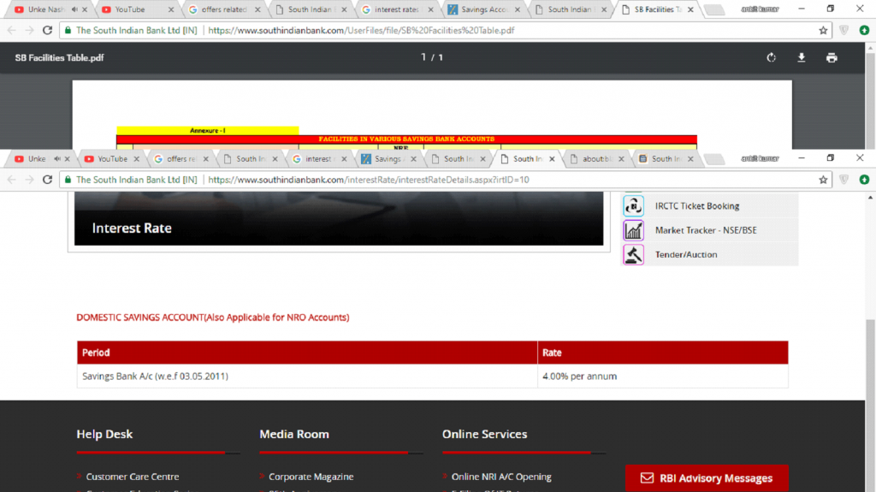This screenshot has height=492, width=876.
Task: Reload the interestRateDetails page
Action: [x=48, y=180]
